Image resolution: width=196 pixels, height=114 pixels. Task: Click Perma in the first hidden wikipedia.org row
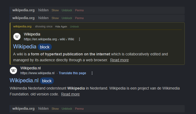[x=79, y=10]
